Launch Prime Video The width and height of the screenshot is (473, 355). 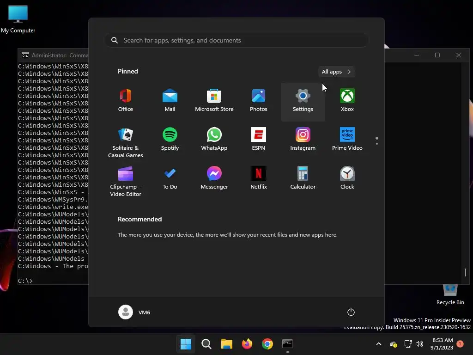click(347, 140)
